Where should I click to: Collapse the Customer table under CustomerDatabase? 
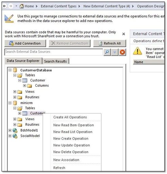20,80
